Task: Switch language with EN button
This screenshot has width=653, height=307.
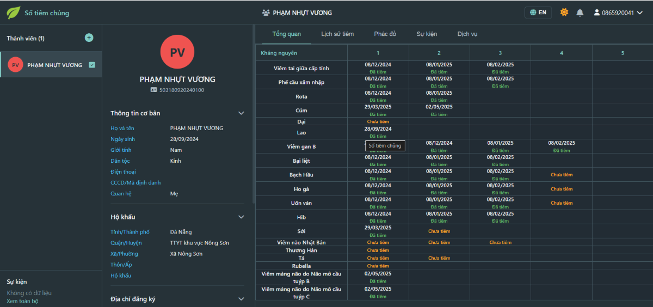Action: [x=538, y=13]
